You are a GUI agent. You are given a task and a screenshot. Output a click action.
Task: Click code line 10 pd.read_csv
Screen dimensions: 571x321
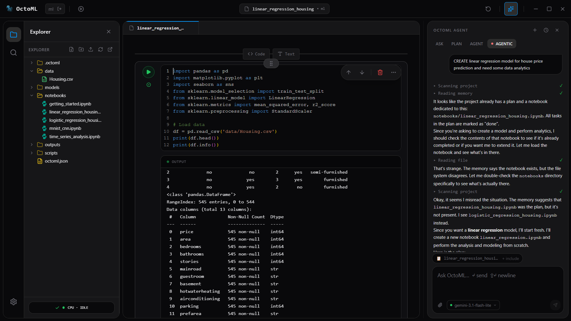click(x=225, y=131)
